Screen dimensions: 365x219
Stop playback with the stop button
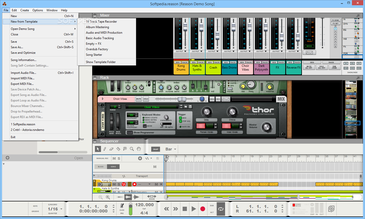[185, 209]
